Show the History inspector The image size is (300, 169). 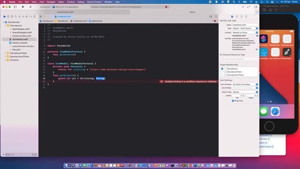237,17
